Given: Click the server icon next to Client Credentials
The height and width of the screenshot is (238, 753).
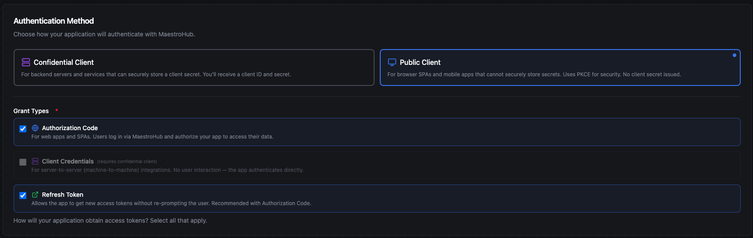Looking at the screenshot, I should (x=35, y=161).
